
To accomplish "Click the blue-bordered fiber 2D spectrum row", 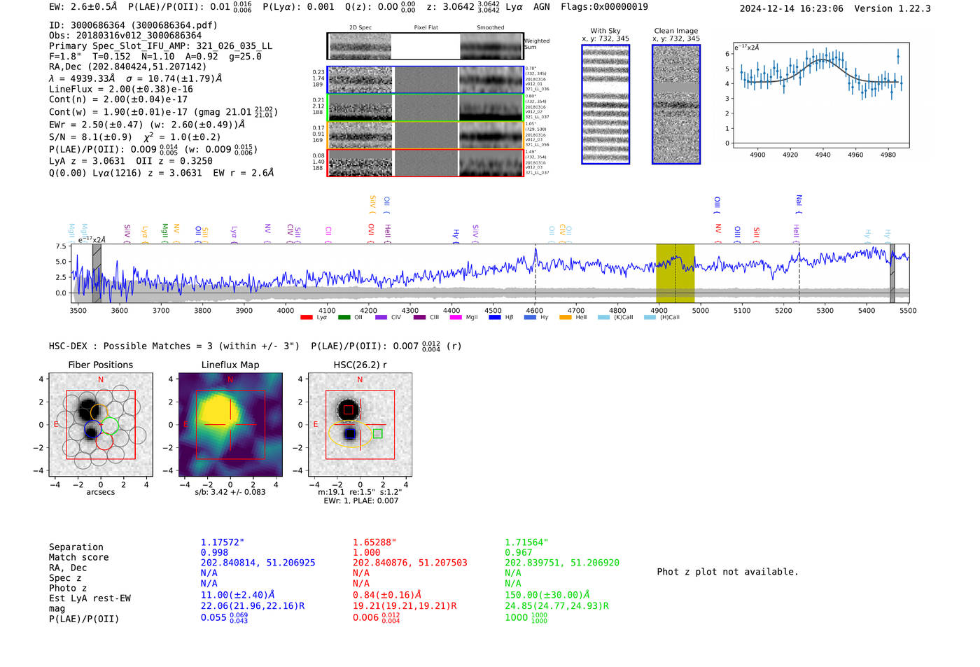I will tap(426, 80).
